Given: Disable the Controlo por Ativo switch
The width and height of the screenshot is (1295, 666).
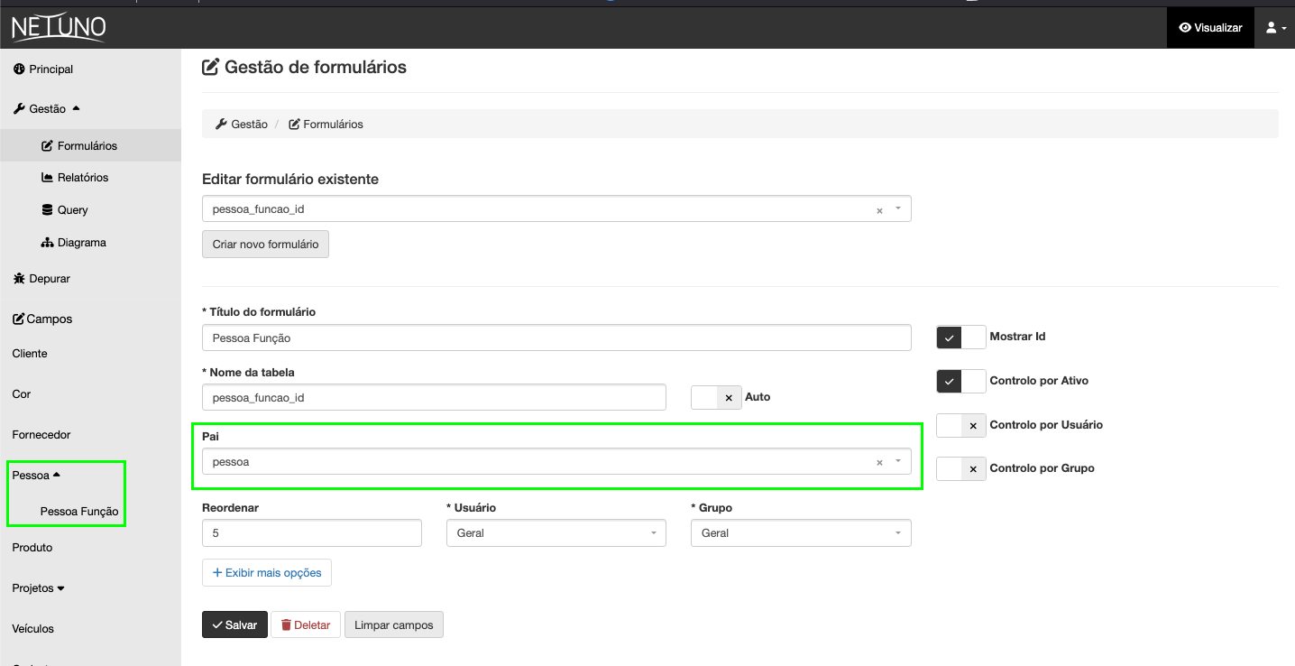Looking at the screenshot, I should click(960, 381).
